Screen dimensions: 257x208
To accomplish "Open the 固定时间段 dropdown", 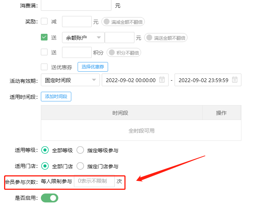I will pos(70,80).
